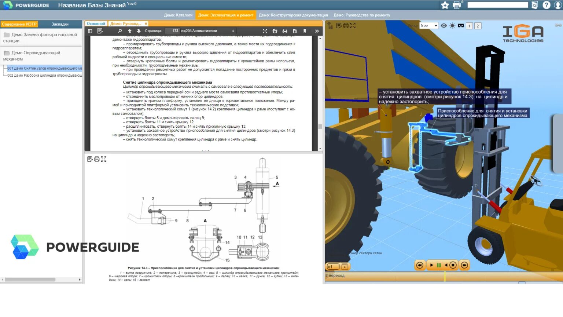Select view preset 2 button
Screen dimensions: 563x317
click(478, 26)
